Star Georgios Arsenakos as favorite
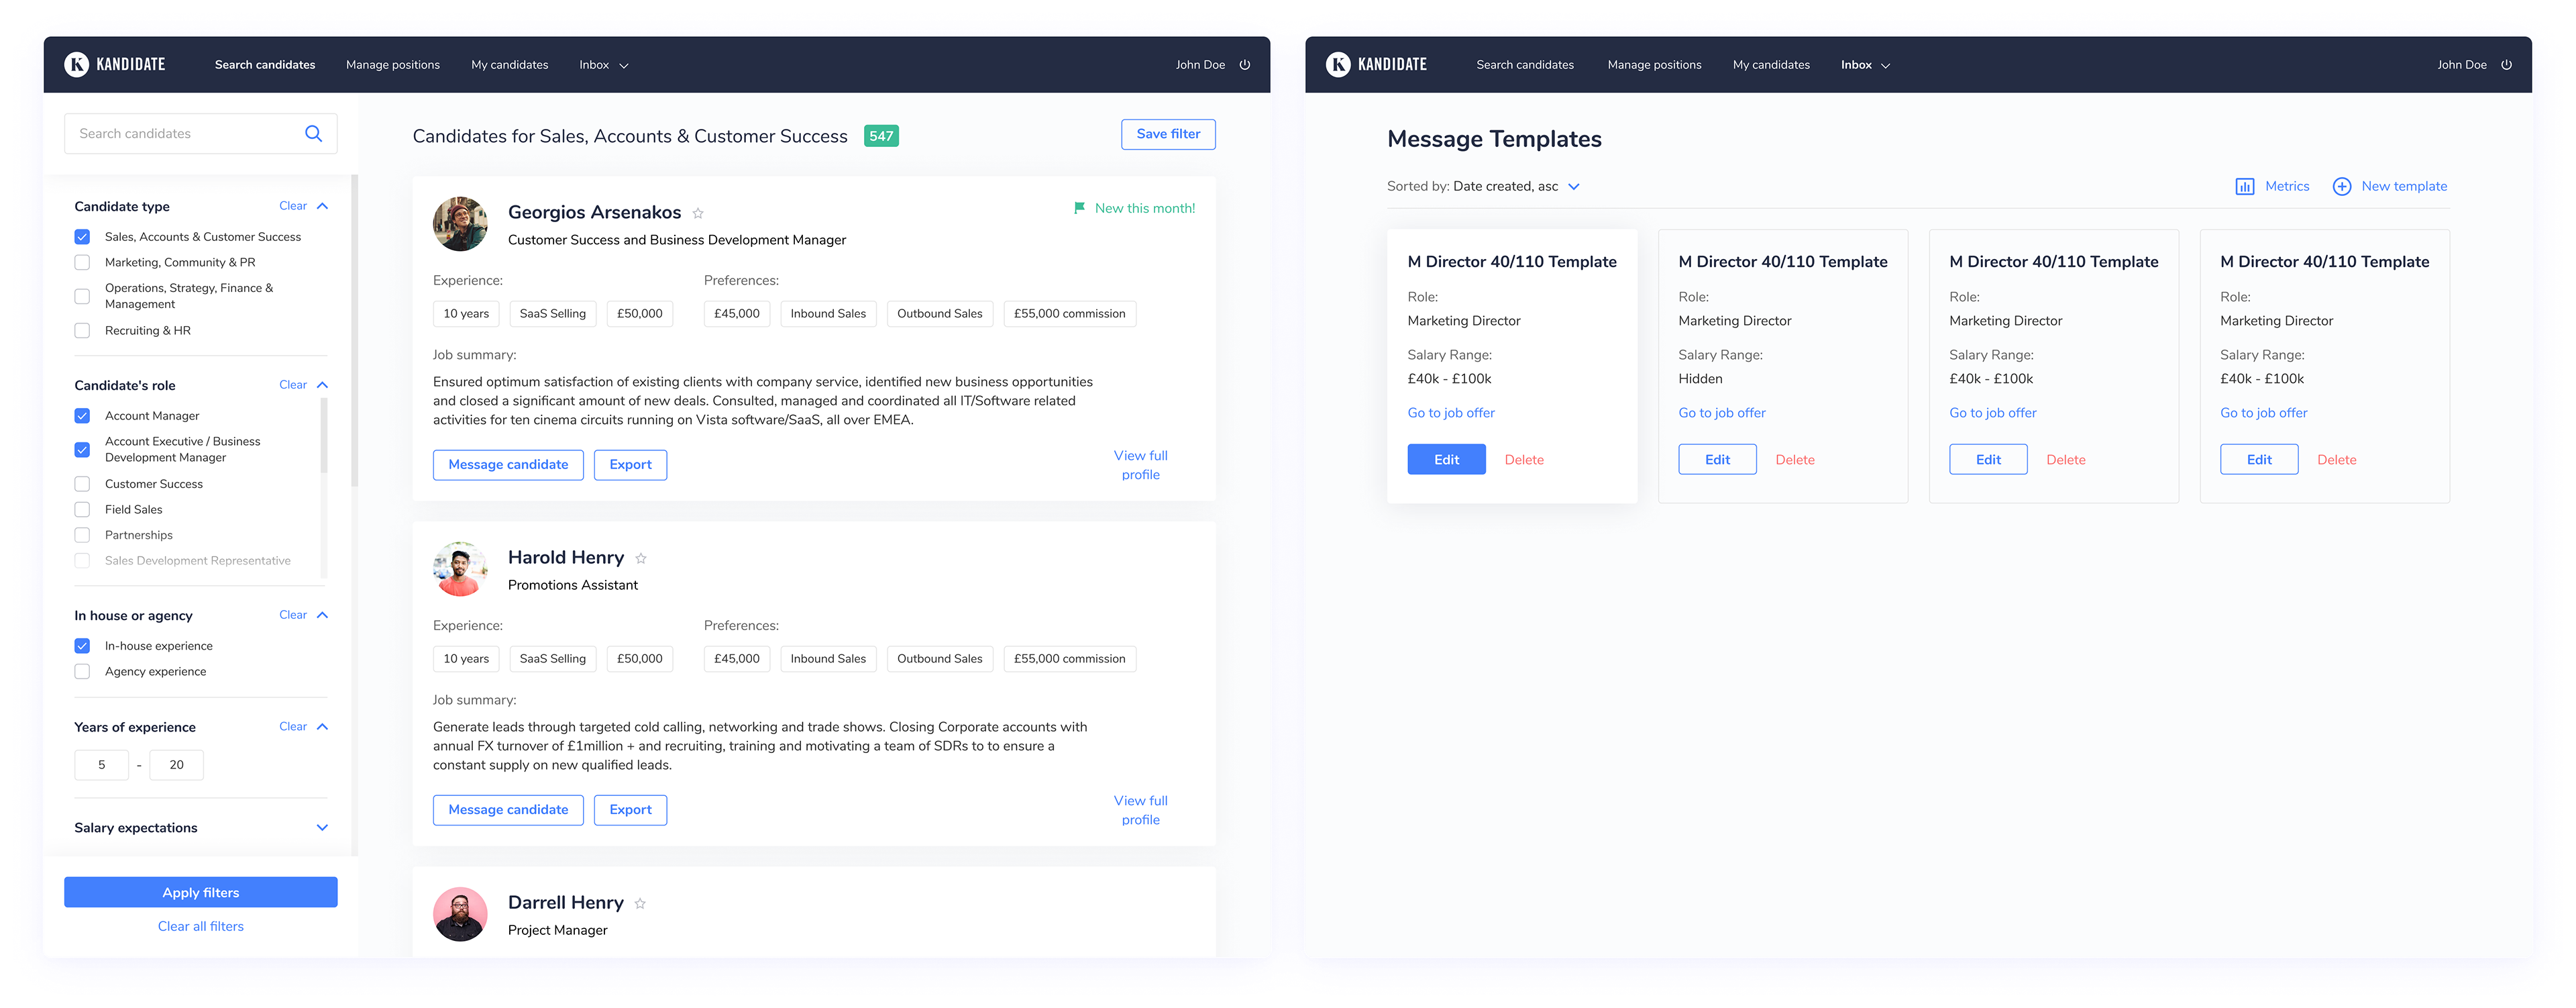Viewport: 2576px width, 1008px height. click(x=698, y=213)
